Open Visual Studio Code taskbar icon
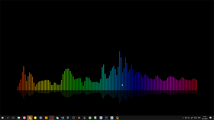214x120 pixels. coord(62,118)
